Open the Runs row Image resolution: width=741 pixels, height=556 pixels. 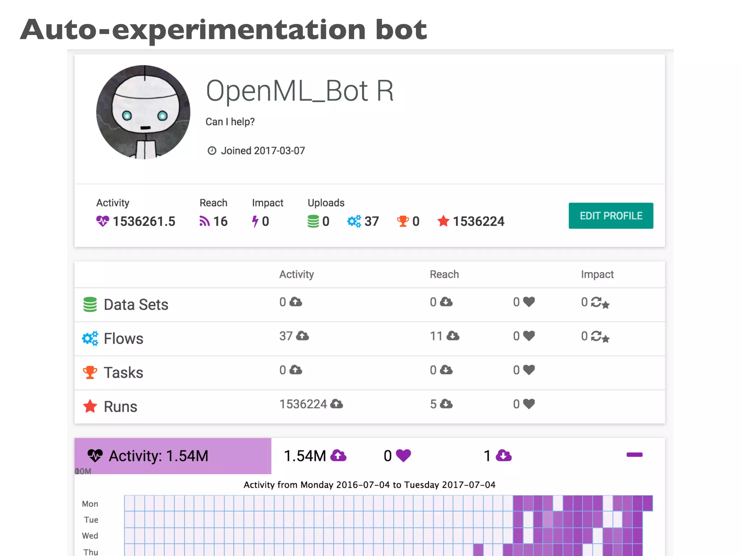(x=370, y=407)
